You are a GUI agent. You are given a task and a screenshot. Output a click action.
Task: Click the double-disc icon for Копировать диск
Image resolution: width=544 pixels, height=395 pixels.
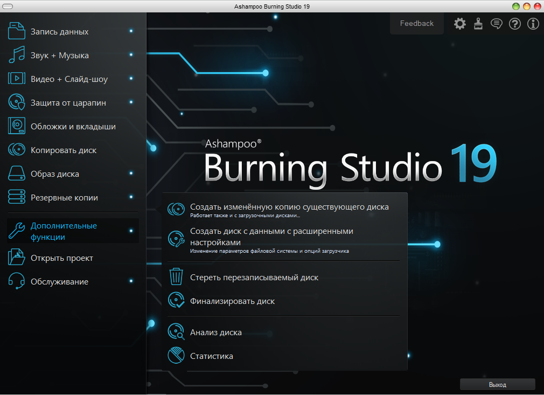(x=17, y=150)
